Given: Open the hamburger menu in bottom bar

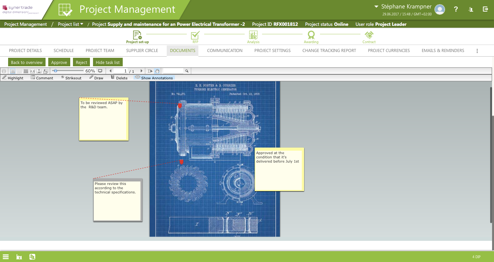Looking at the screenshot, I should tap(6, 257).
